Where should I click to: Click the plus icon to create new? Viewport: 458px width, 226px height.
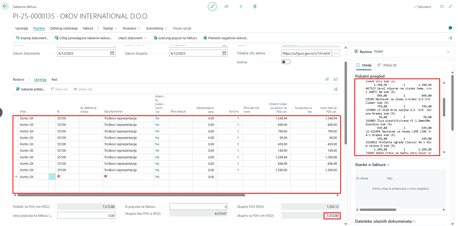click(x=241, y=7)
